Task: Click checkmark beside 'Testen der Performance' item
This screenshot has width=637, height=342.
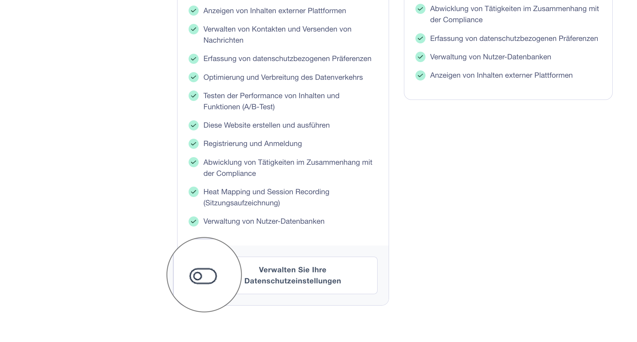Action: [x=193, y=96]
